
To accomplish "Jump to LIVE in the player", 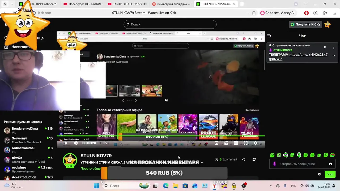I will pos(104,143).
